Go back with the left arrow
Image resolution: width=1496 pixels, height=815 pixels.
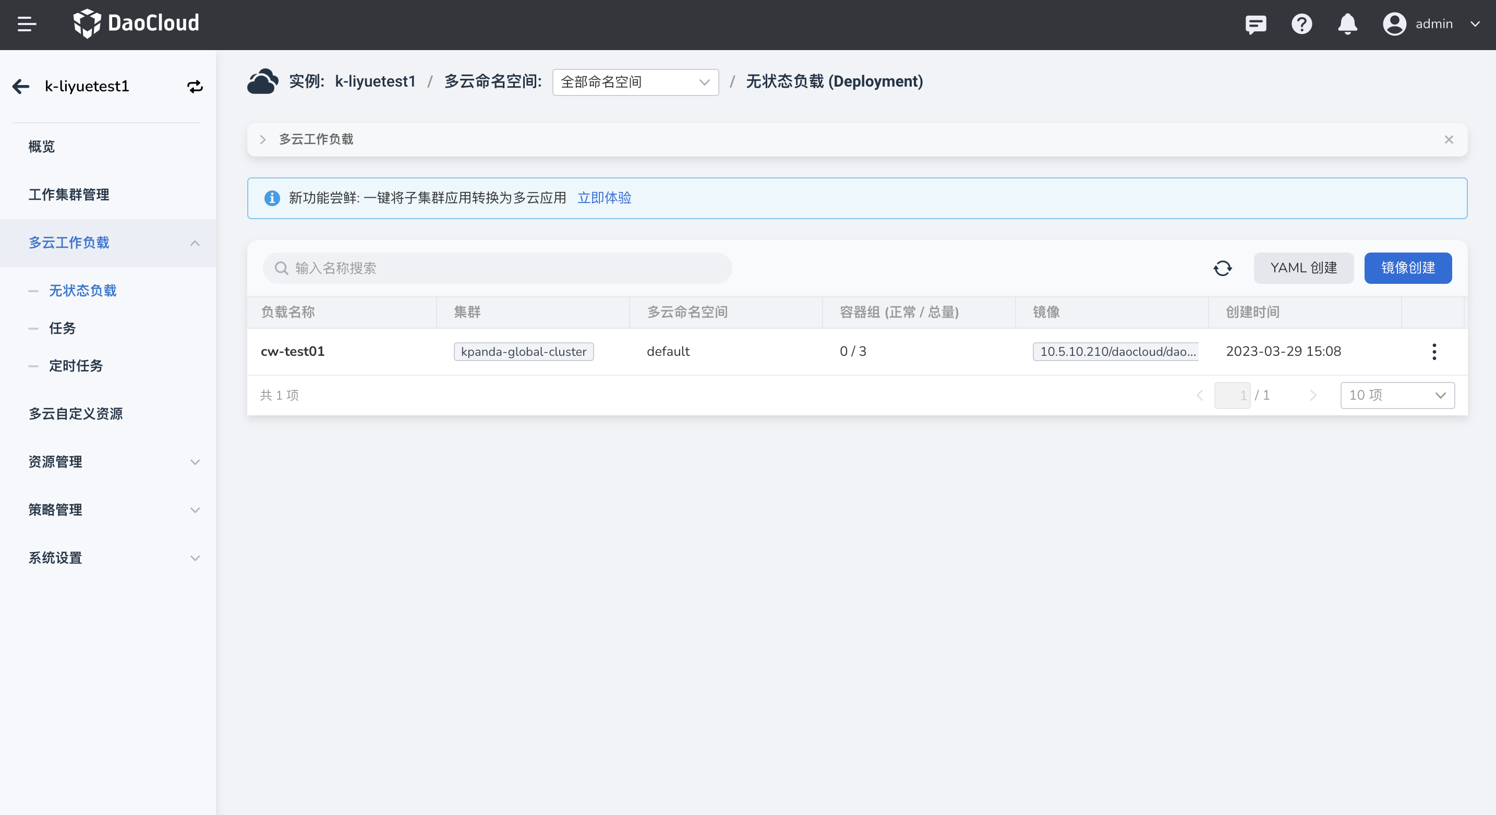coord(21,87)
